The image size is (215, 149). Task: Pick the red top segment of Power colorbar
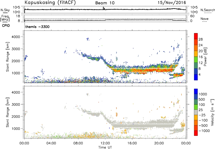(x=196, y=36)
